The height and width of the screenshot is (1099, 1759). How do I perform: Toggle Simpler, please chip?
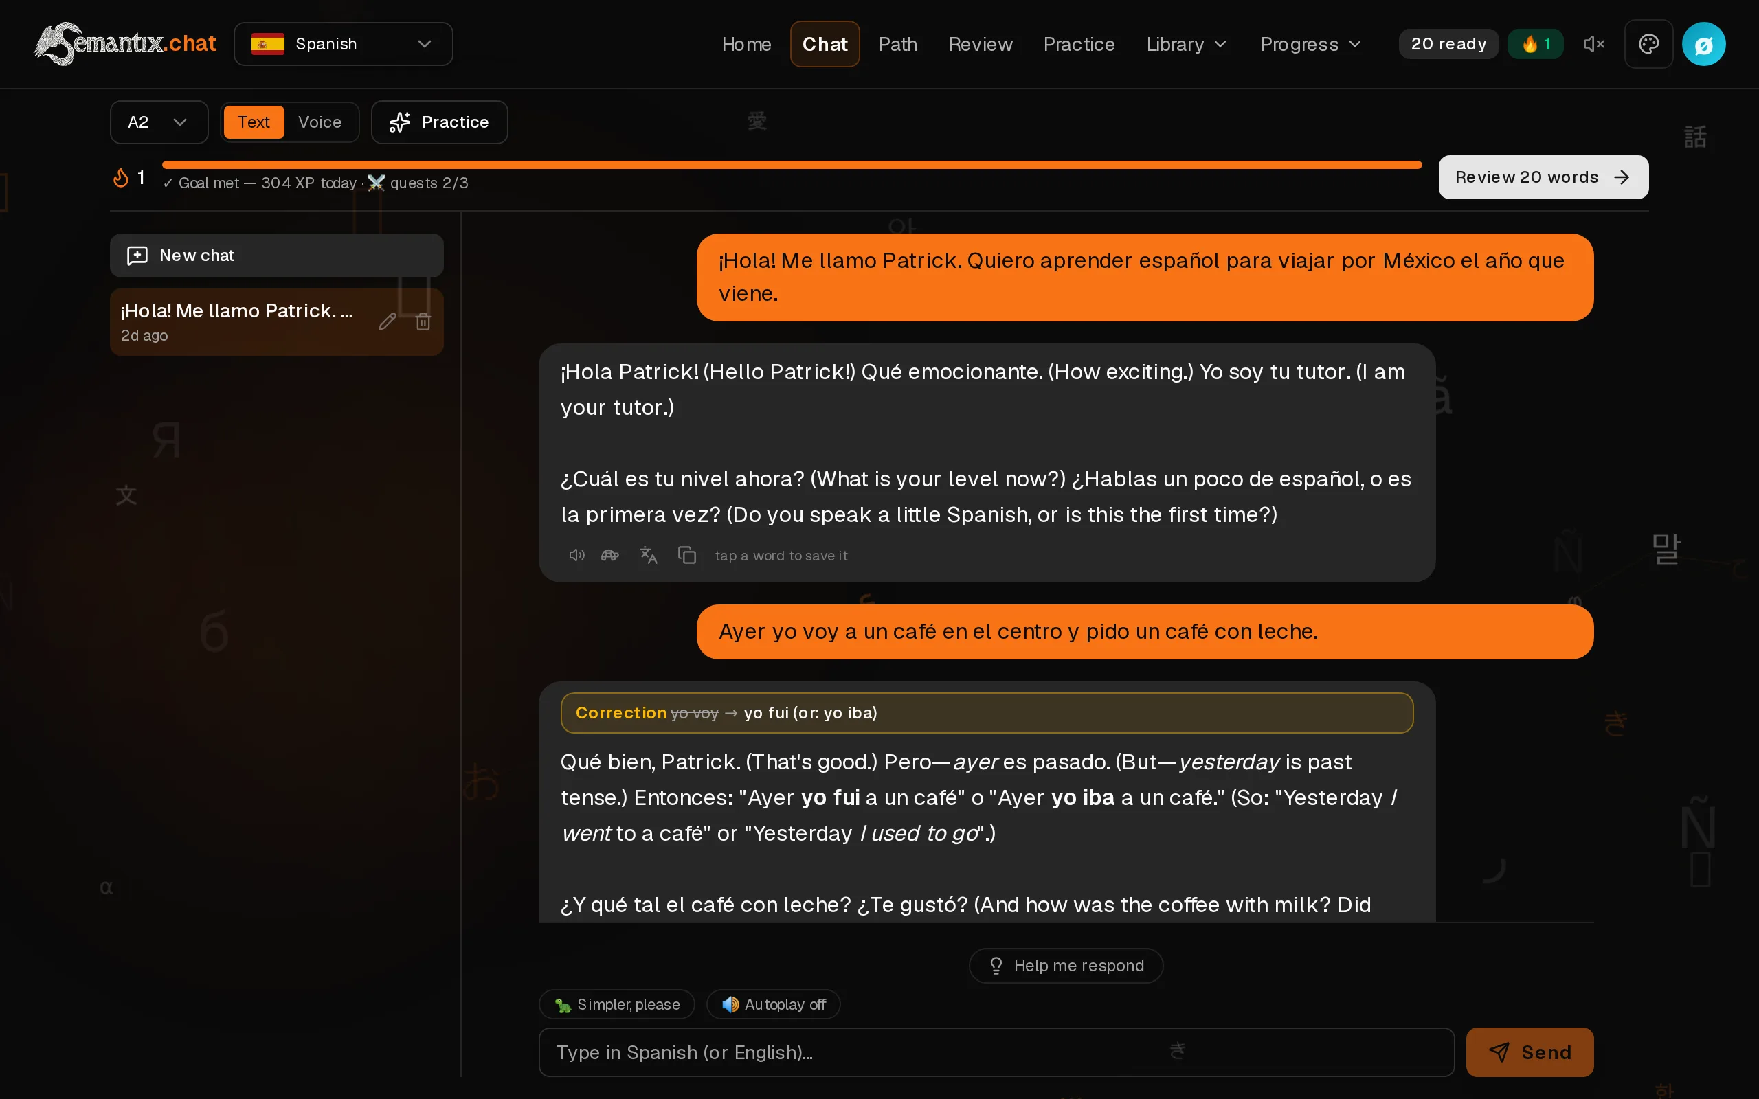point(617,1004)
